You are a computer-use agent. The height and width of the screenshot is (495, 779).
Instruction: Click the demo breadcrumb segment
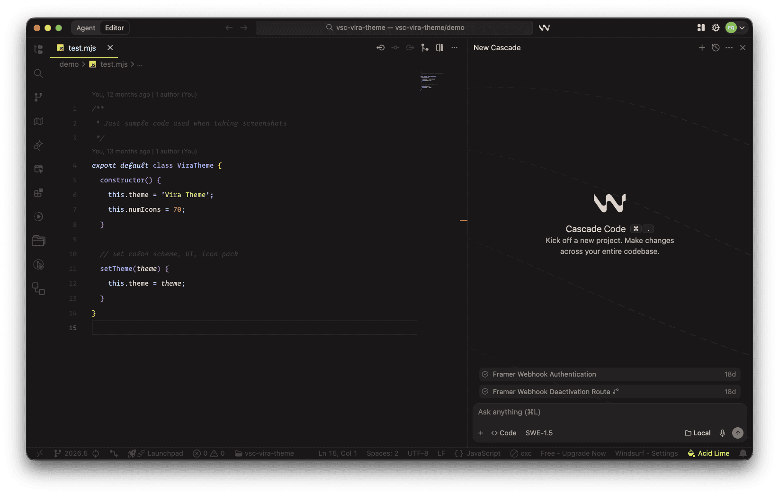(x=69, y=64)
